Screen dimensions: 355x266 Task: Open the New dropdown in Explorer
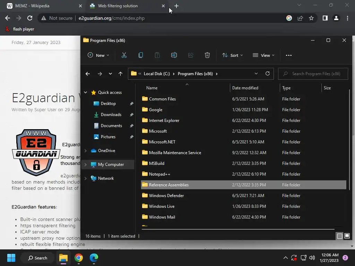click(98, 55)
